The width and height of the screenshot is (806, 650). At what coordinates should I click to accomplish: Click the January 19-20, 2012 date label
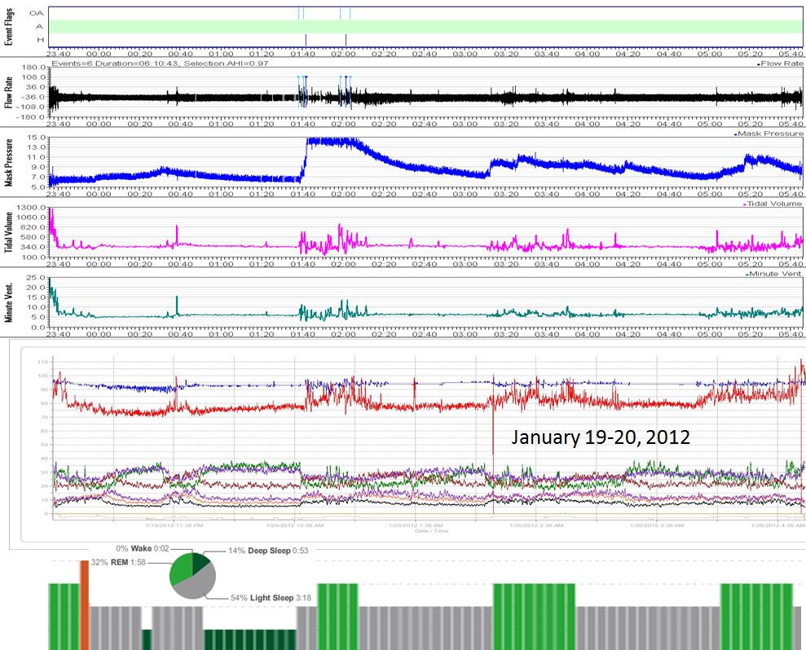pyautogui.click(x=601, y=437)
